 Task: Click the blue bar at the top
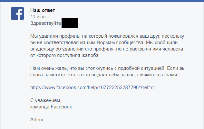(102, 1)
